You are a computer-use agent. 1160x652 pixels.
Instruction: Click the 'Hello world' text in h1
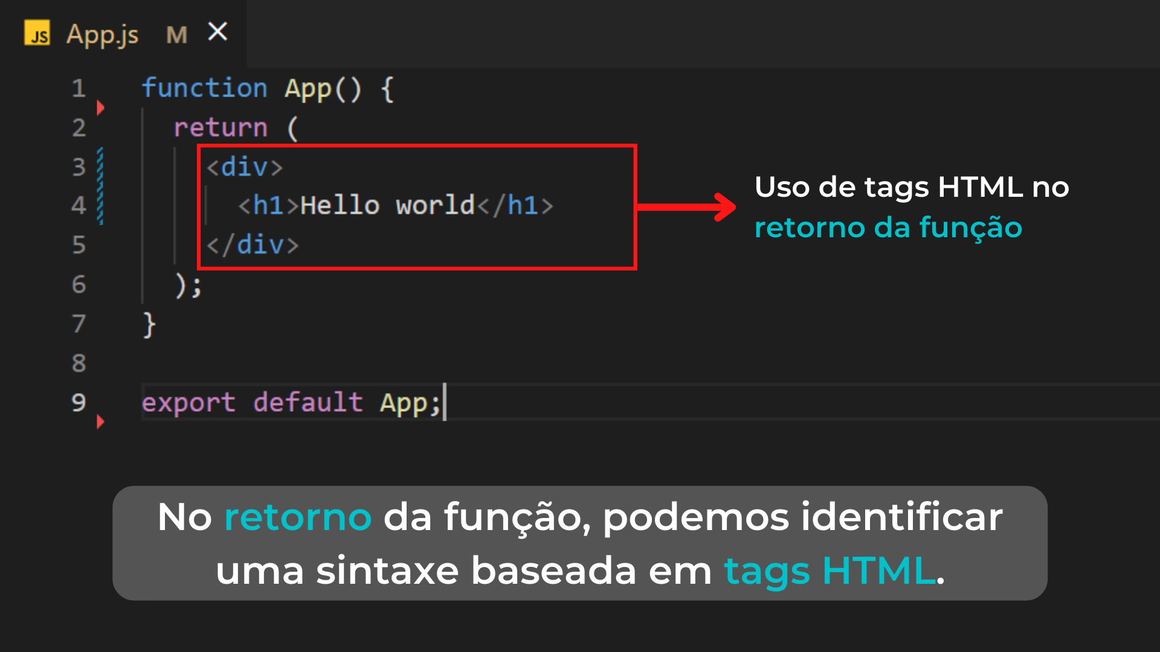387,206
